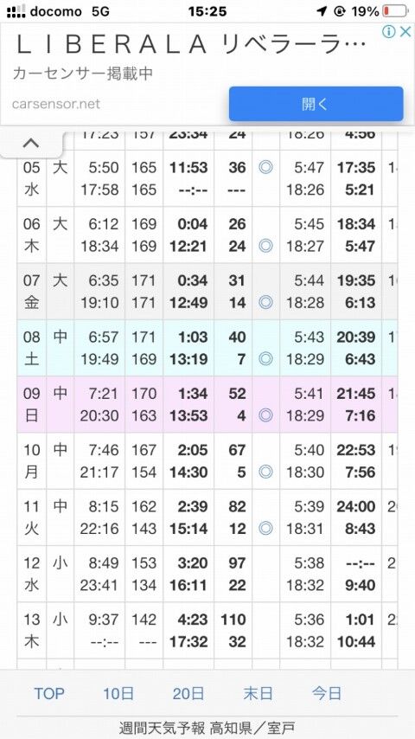Go to 20日 in bottom navigation

pos(188,693)
